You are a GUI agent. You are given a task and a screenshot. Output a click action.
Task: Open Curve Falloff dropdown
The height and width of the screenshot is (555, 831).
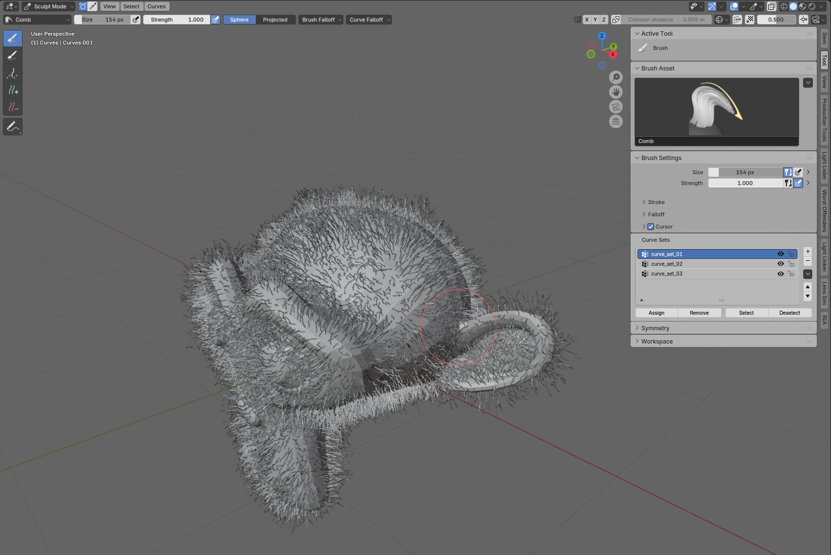pyautogui.click(x=369, y=20)
